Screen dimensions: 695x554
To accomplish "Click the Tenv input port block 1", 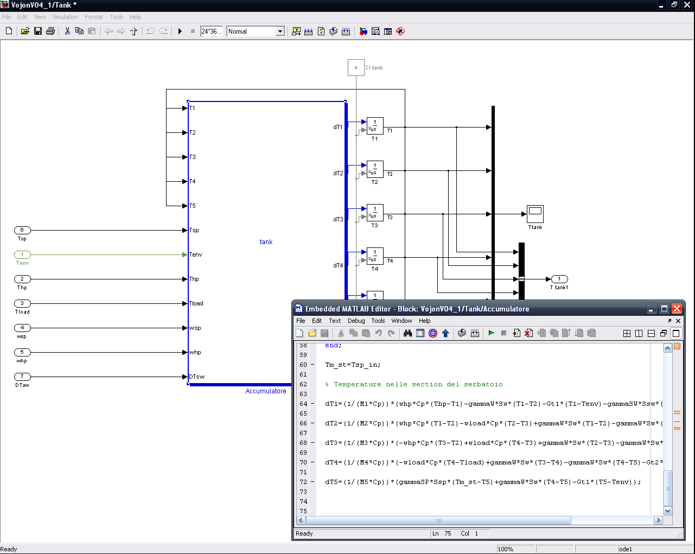I will click(22, 254).
